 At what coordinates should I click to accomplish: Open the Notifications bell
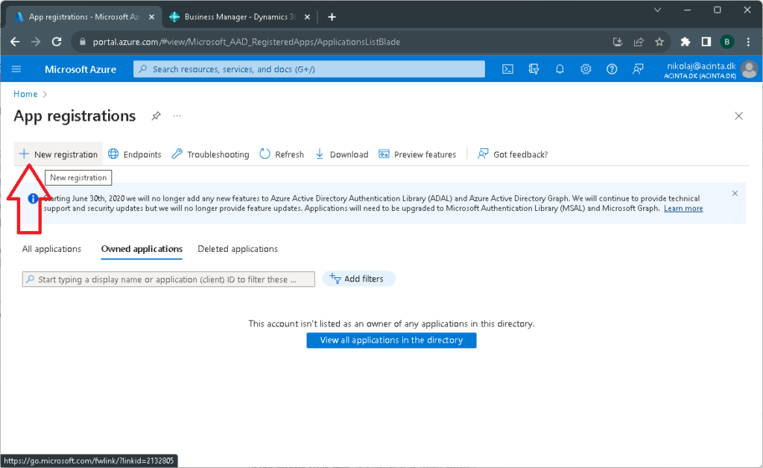click(x=560, y=69)
